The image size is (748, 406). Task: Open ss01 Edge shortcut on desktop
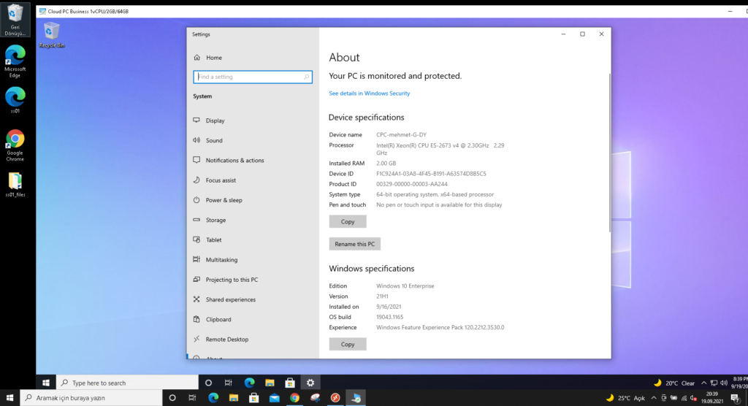(x=15, y=100)
